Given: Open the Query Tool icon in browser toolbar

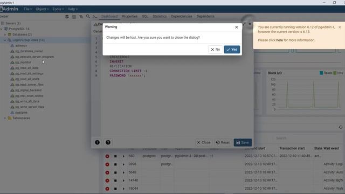Looking at the screenshot, I should pyautogui.click(x=67, y=17).
